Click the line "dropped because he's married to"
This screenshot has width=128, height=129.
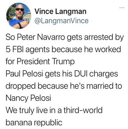click(64, 87)
